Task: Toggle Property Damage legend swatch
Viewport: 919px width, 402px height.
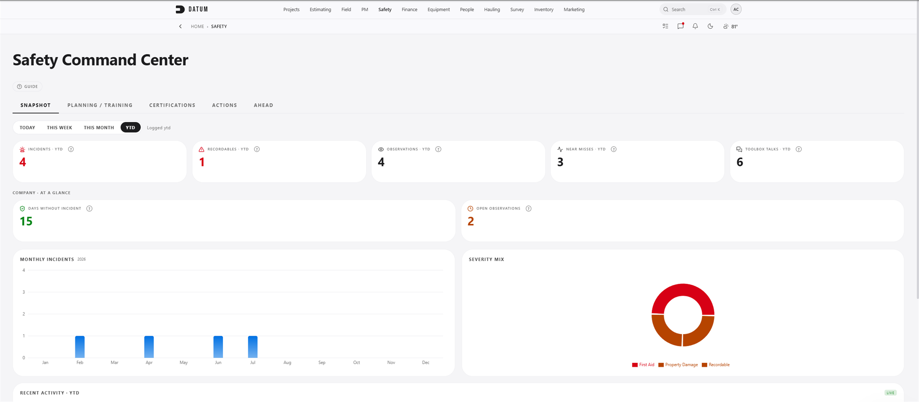Action: point(661,365)
